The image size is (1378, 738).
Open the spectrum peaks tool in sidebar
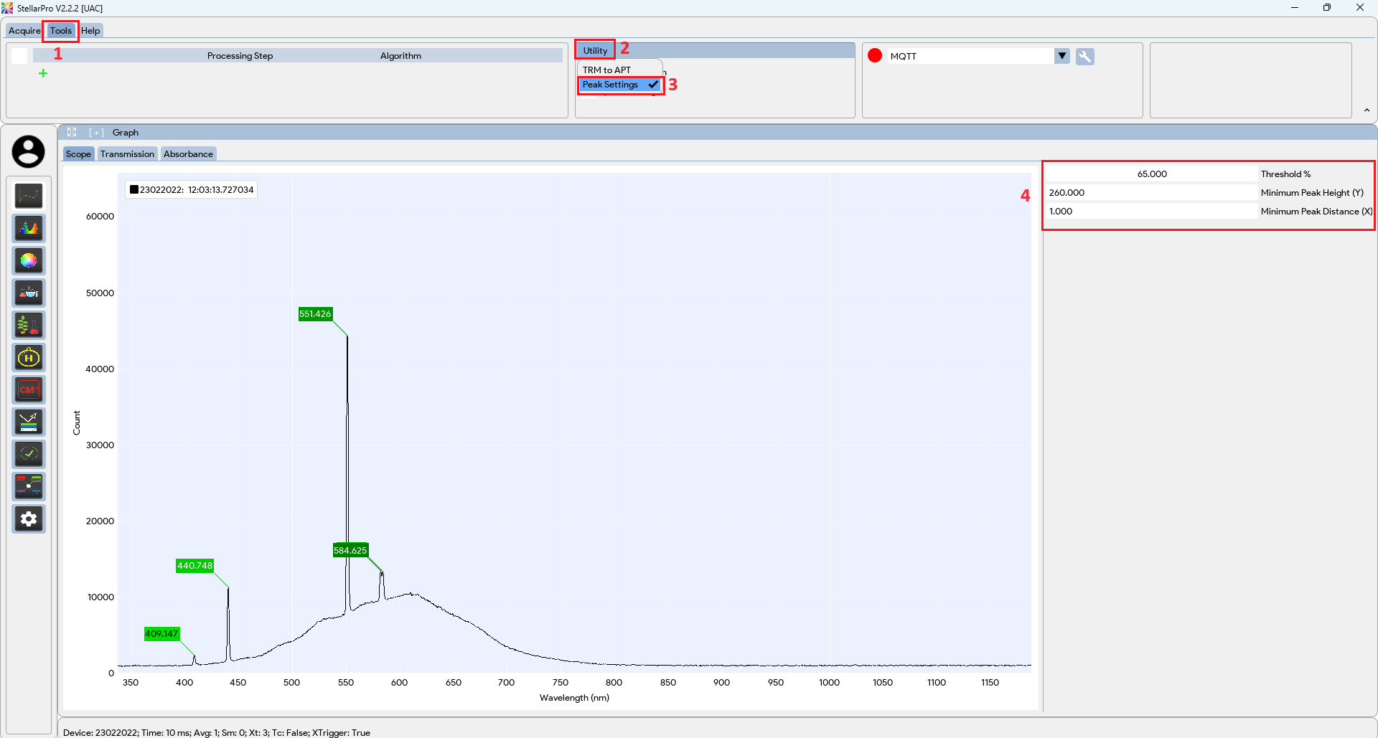(x=29, y=227)
